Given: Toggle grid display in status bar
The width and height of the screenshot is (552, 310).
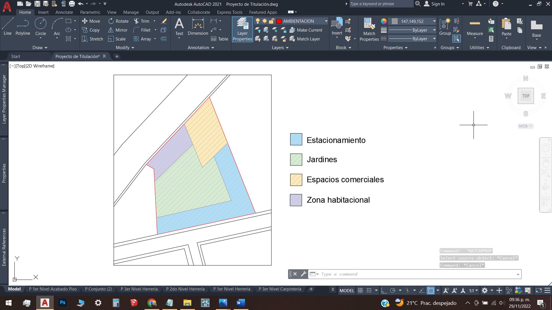Looking at the screenshot, I should click(x=360, y=290).
